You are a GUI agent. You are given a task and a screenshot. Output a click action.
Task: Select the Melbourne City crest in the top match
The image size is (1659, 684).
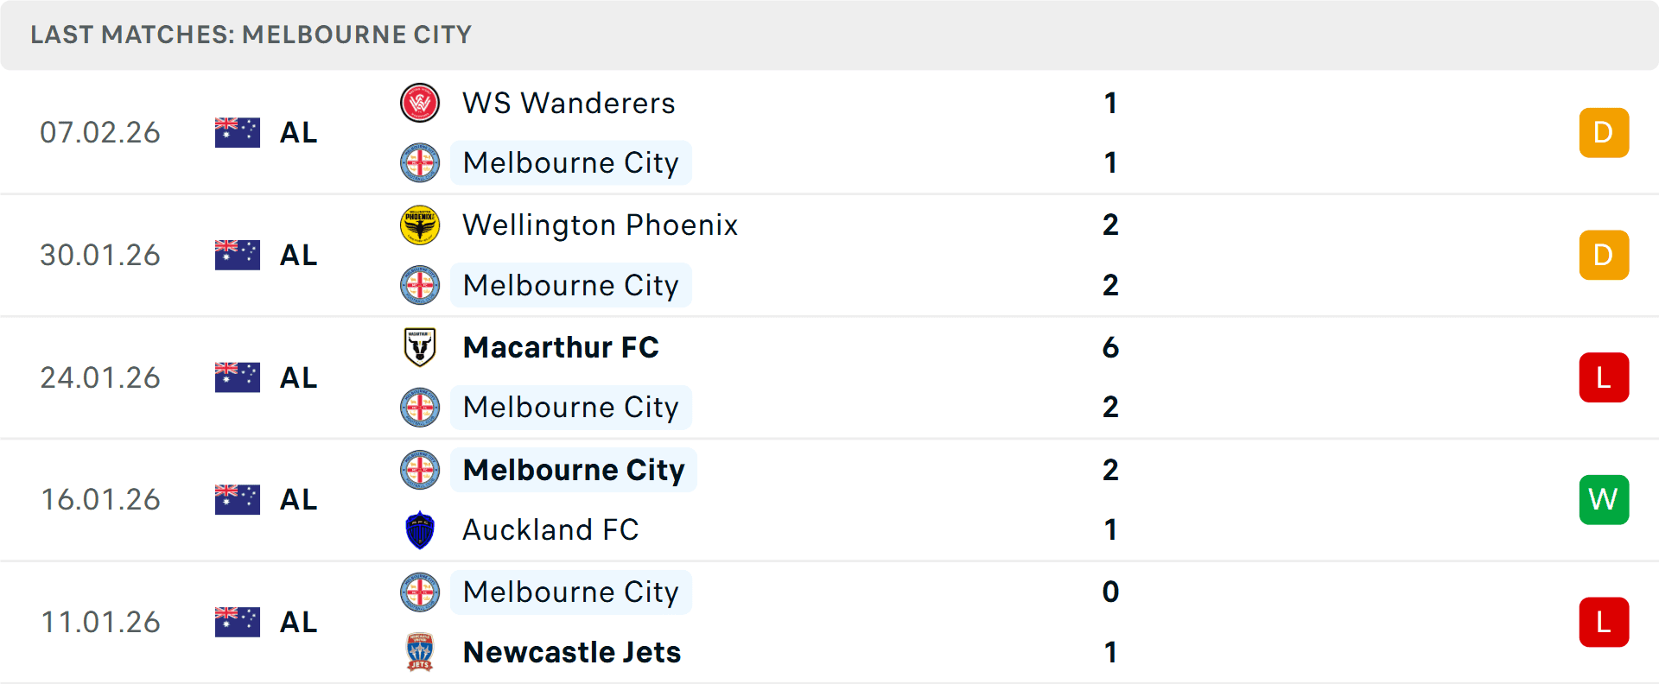[421, 162]
